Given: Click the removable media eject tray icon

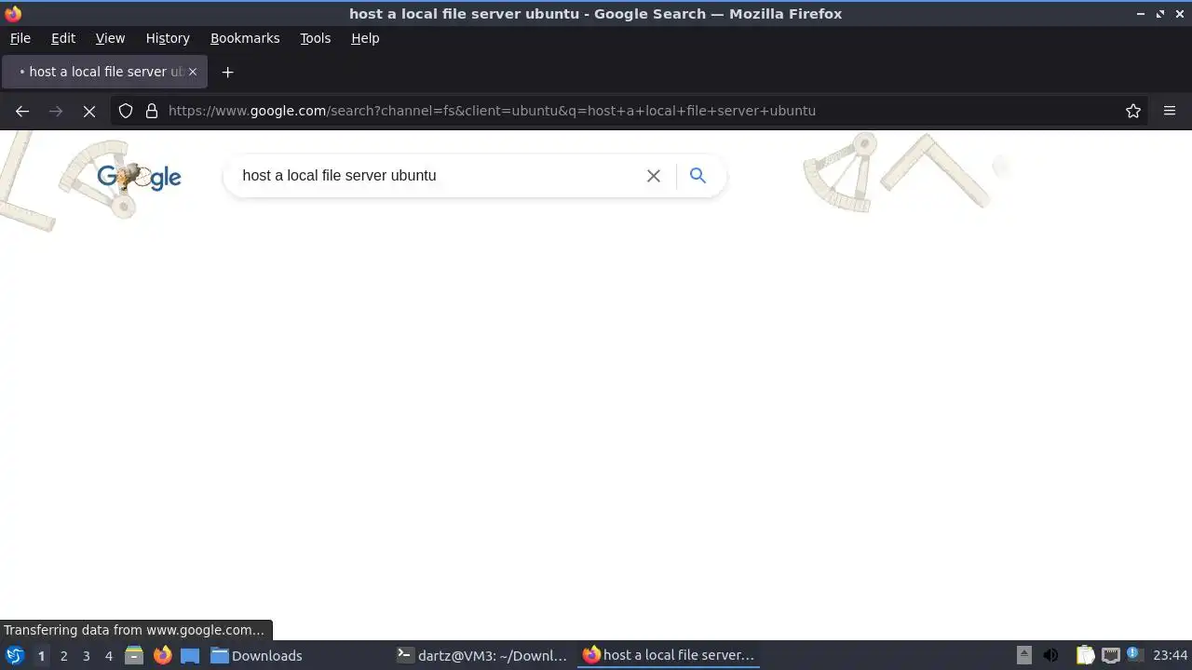Looking at the screenshot, I should [x=1023, y=655].
